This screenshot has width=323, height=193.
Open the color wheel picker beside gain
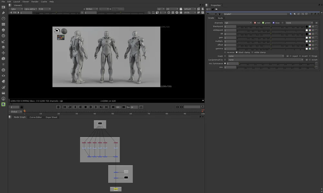(310, 37)
